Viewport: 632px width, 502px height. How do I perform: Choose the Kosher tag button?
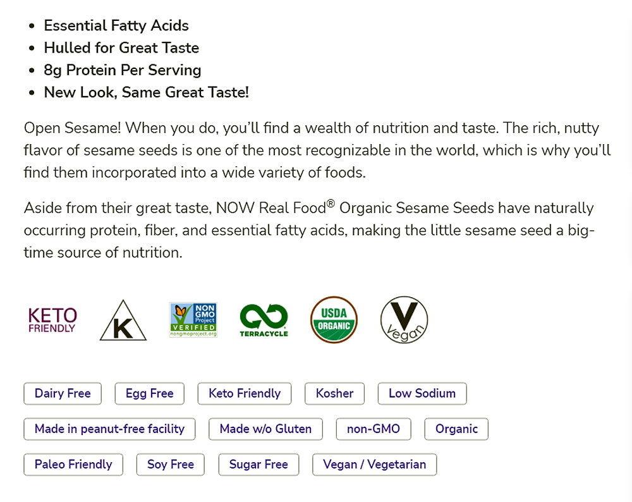click(334, 393)
